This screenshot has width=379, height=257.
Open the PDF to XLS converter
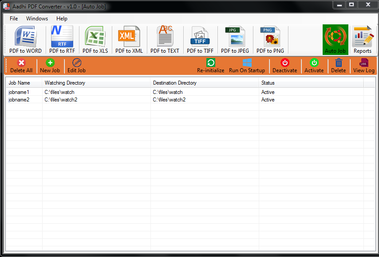[x=95, y=39]
